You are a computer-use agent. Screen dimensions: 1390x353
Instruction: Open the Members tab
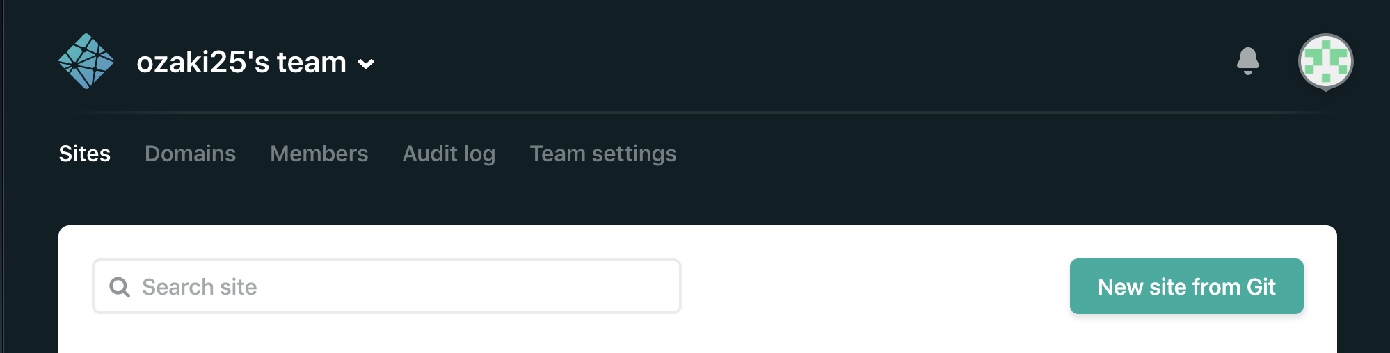coord(319,154)
